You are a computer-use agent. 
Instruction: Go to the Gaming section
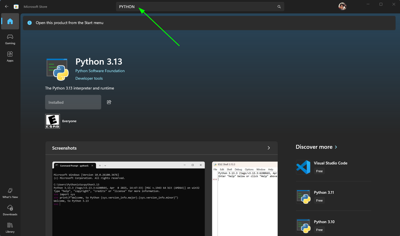click(x=10, y=39)
